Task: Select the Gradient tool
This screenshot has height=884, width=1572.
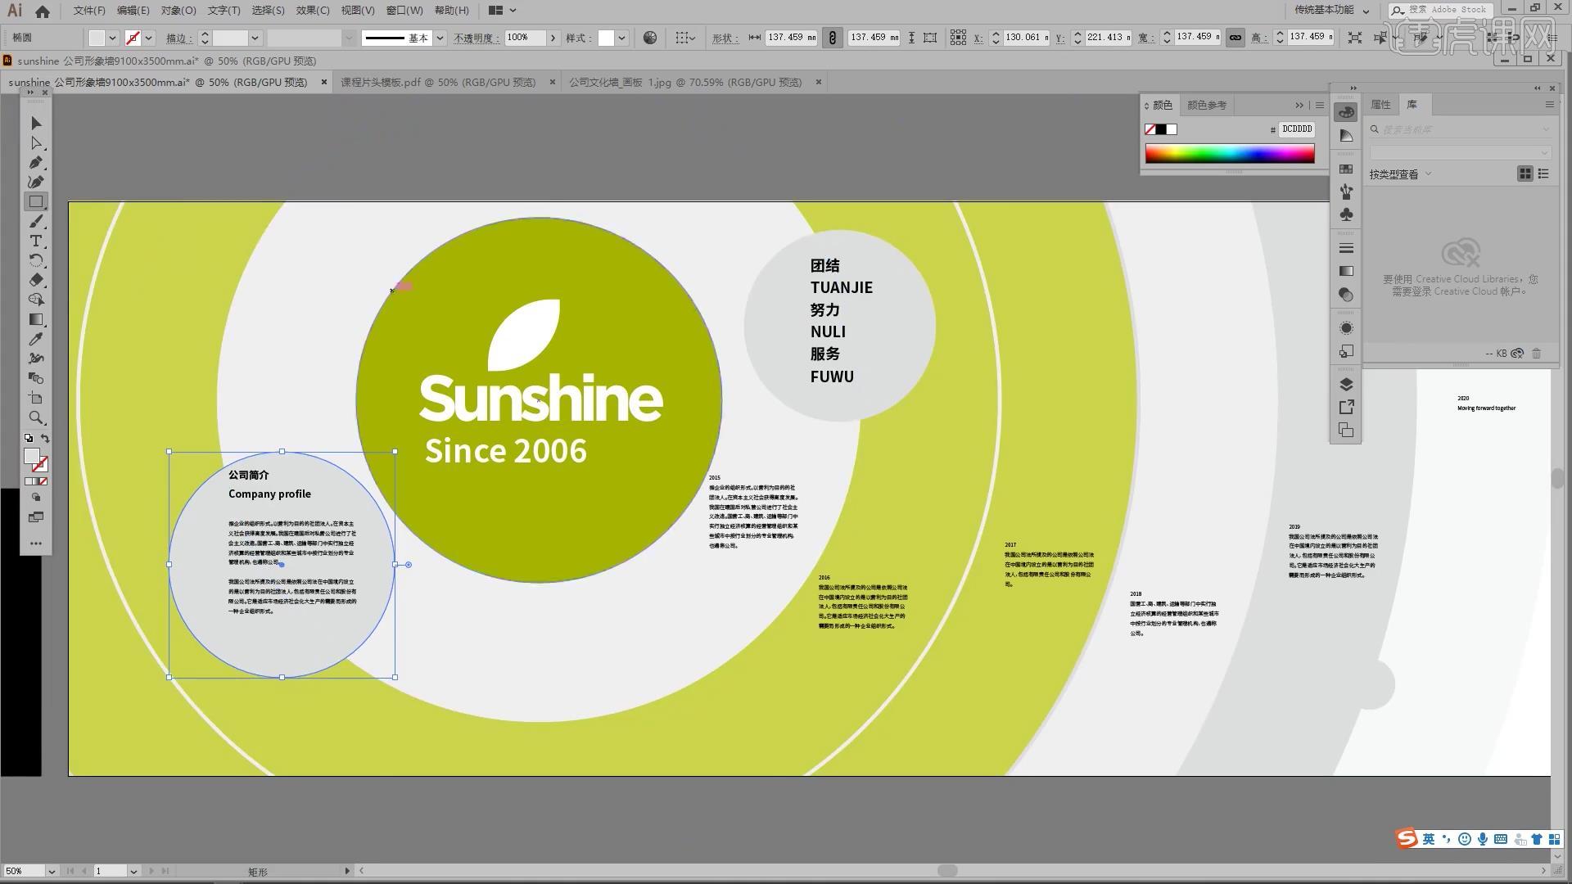Action: pos(36,319)
